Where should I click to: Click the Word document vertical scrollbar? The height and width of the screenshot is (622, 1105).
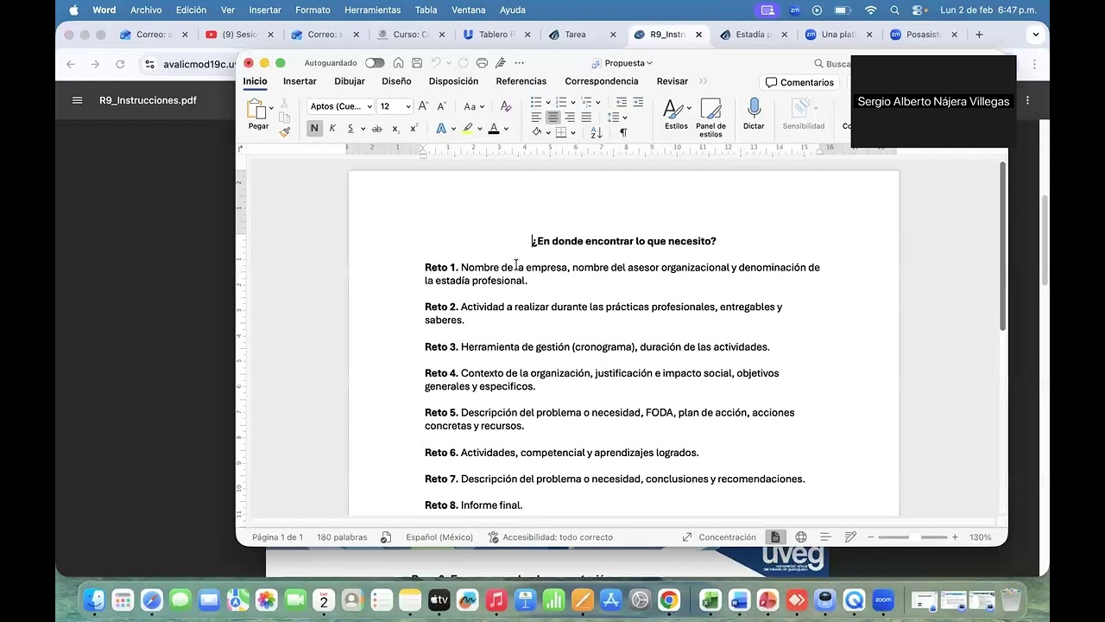[x=1002, y=246]
